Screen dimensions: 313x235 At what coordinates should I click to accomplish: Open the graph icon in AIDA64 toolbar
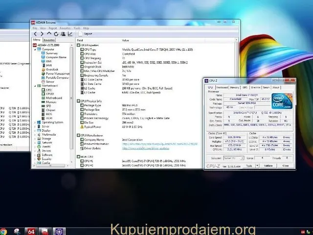tap(70, 34)
